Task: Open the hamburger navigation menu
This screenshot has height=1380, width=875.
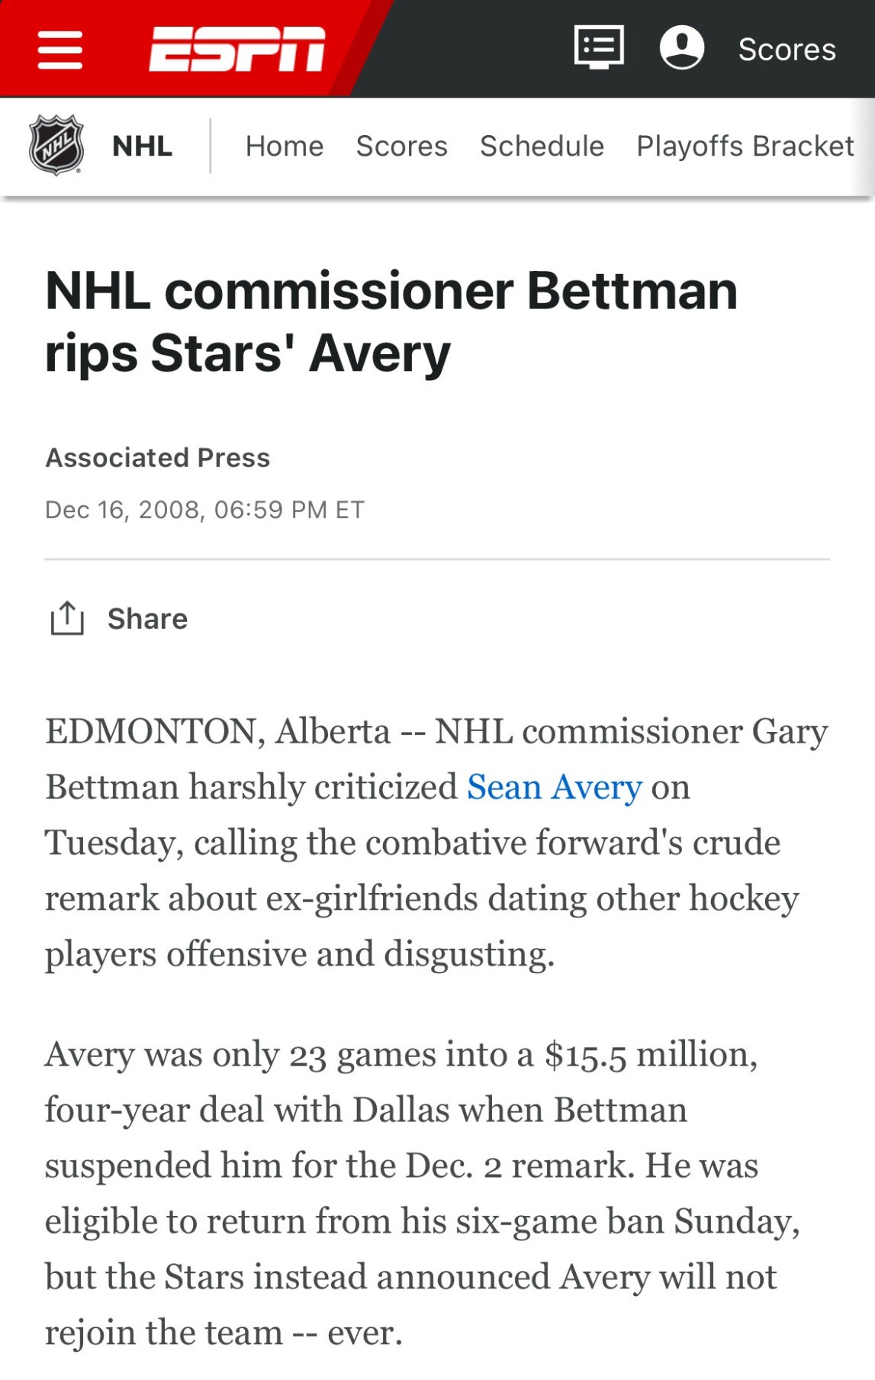Action: click(60, 50)
